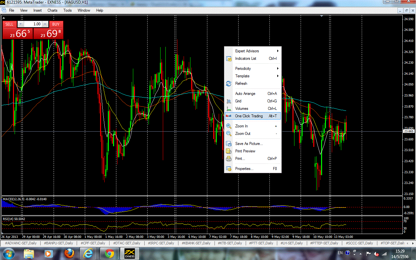
Task: Expand the Template submenu
Action: click(x=253, y=76)
